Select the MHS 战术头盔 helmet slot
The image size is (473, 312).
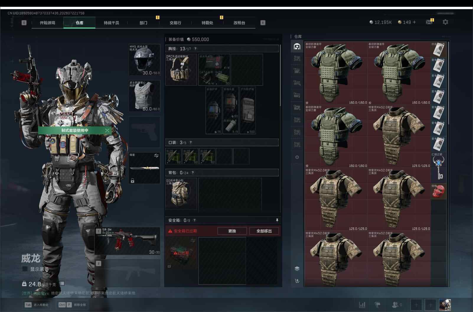click(145, 60)
